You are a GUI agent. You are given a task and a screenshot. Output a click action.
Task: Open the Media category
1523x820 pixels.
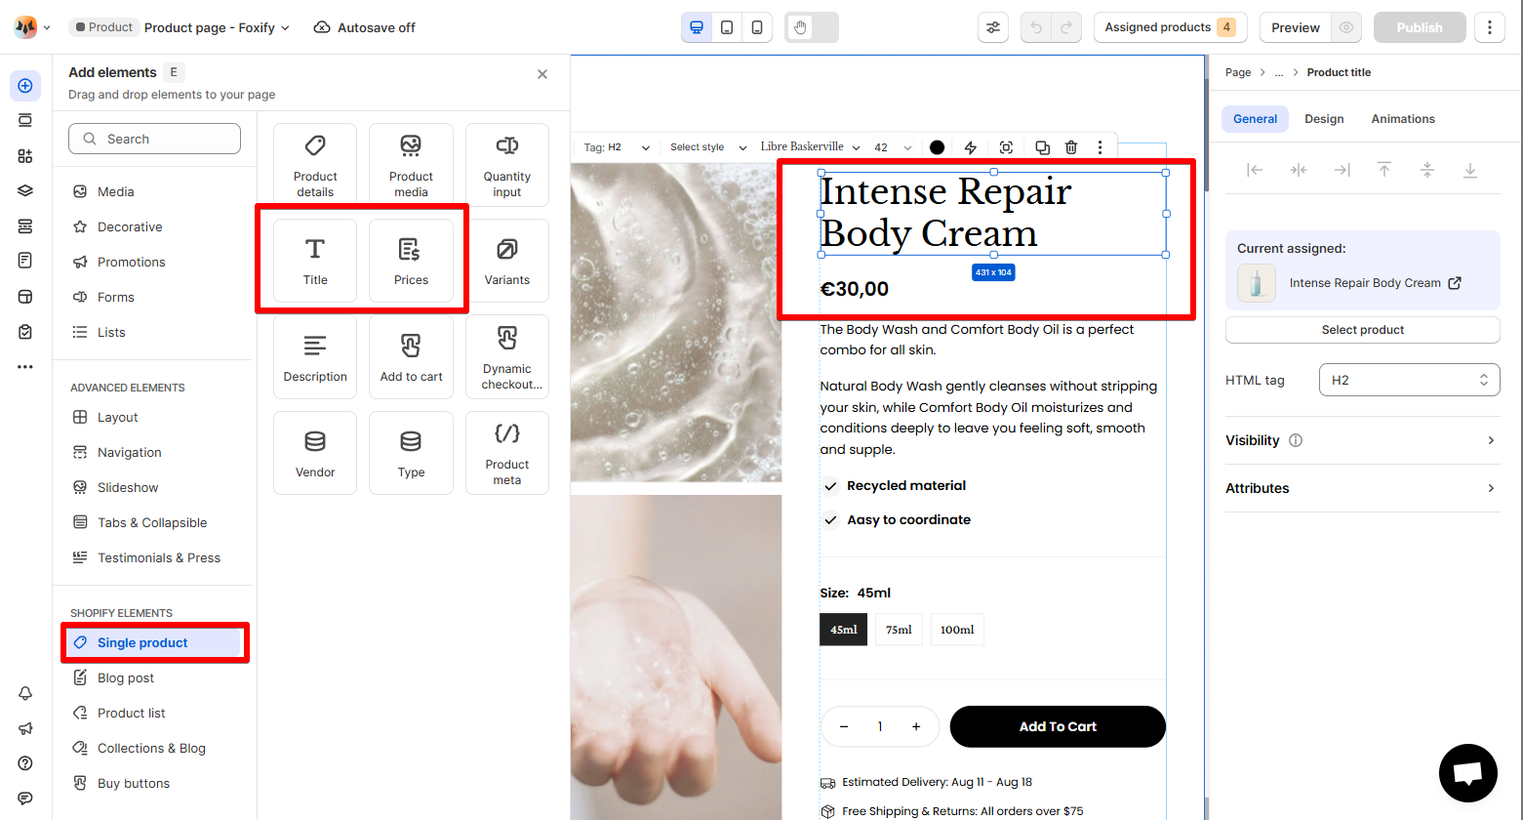tap(156, 191)
